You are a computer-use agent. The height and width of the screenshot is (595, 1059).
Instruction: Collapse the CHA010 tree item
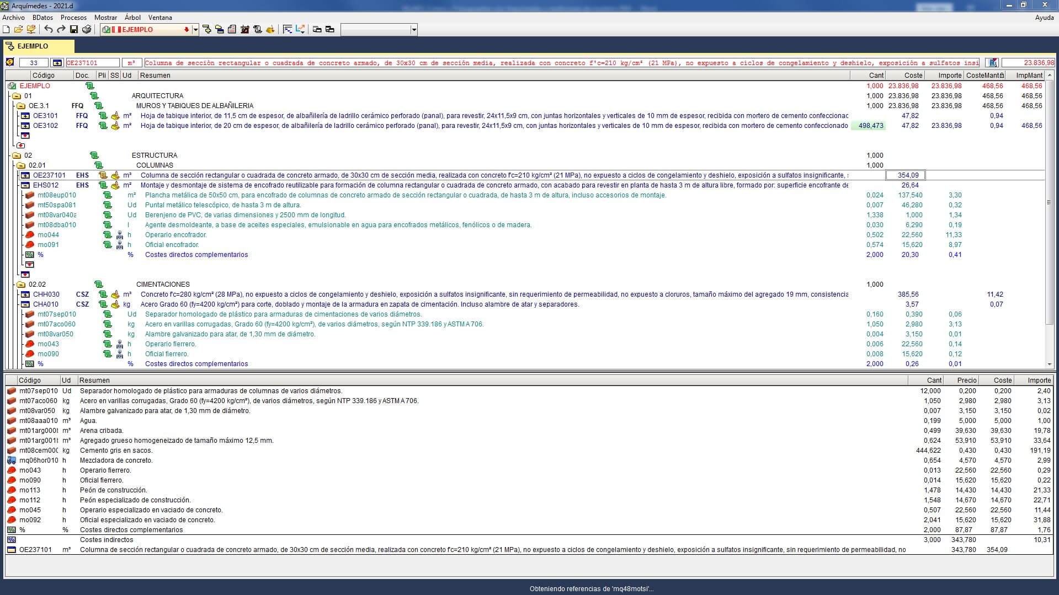25,304
